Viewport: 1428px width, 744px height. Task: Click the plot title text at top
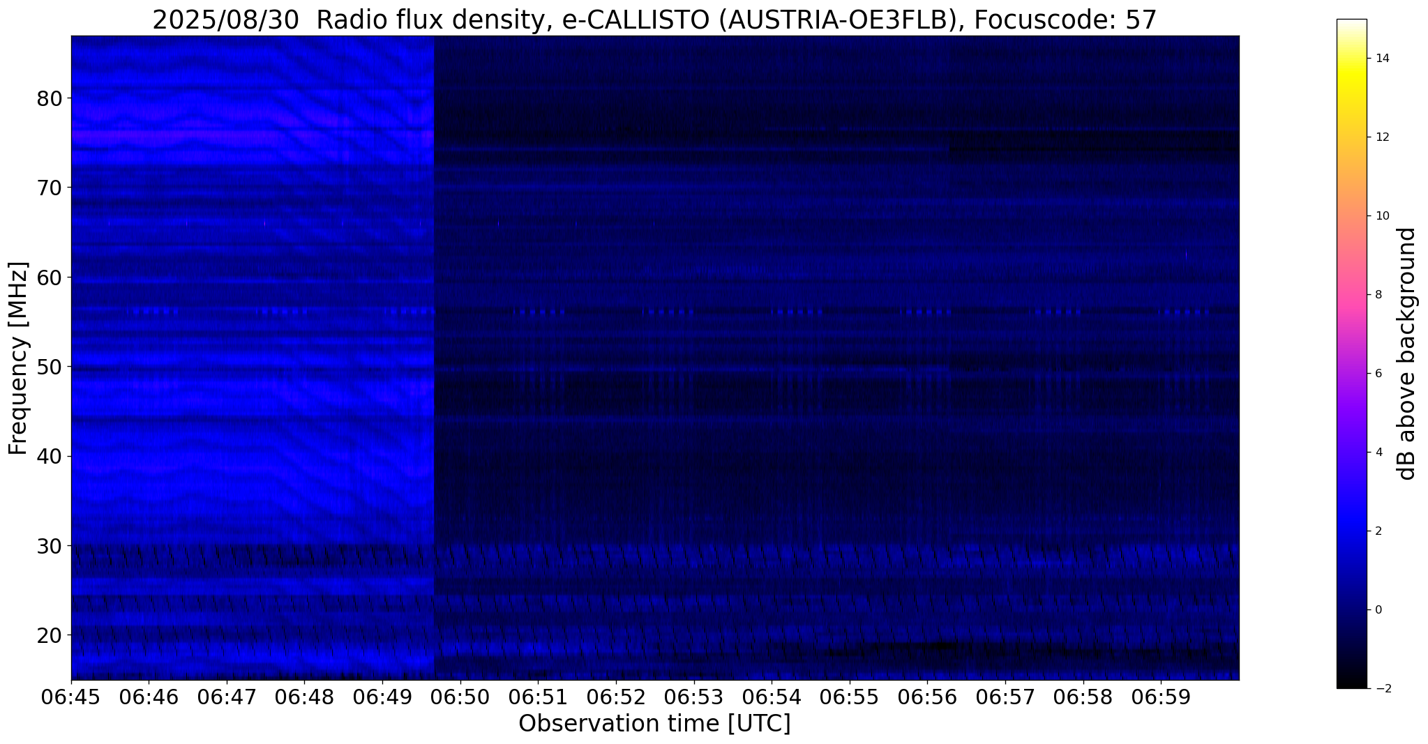point(654,20)
